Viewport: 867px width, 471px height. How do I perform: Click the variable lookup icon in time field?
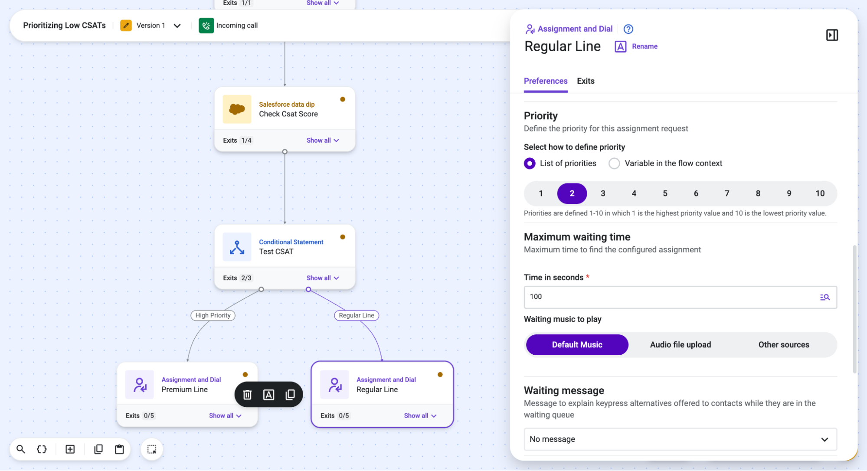pos(824,297)
